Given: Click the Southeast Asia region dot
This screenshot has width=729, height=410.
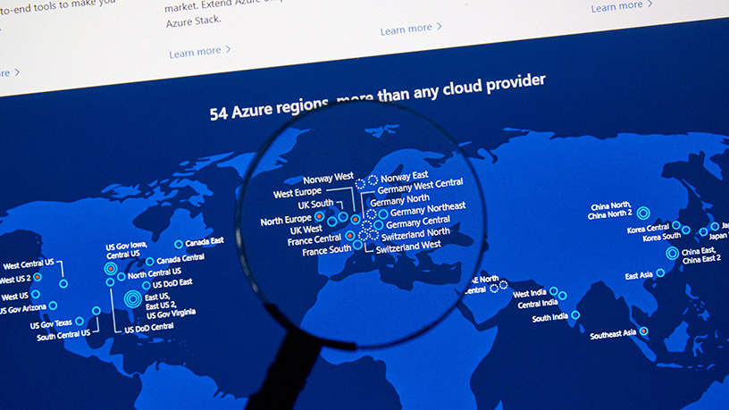Looking at the screenshot, I should point(644,331).
